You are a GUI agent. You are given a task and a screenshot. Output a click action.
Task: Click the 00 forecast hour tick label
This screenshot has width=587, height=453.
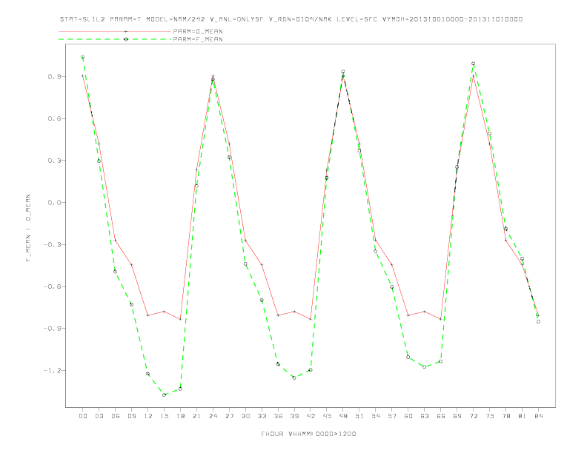click(x=83, y=416)
